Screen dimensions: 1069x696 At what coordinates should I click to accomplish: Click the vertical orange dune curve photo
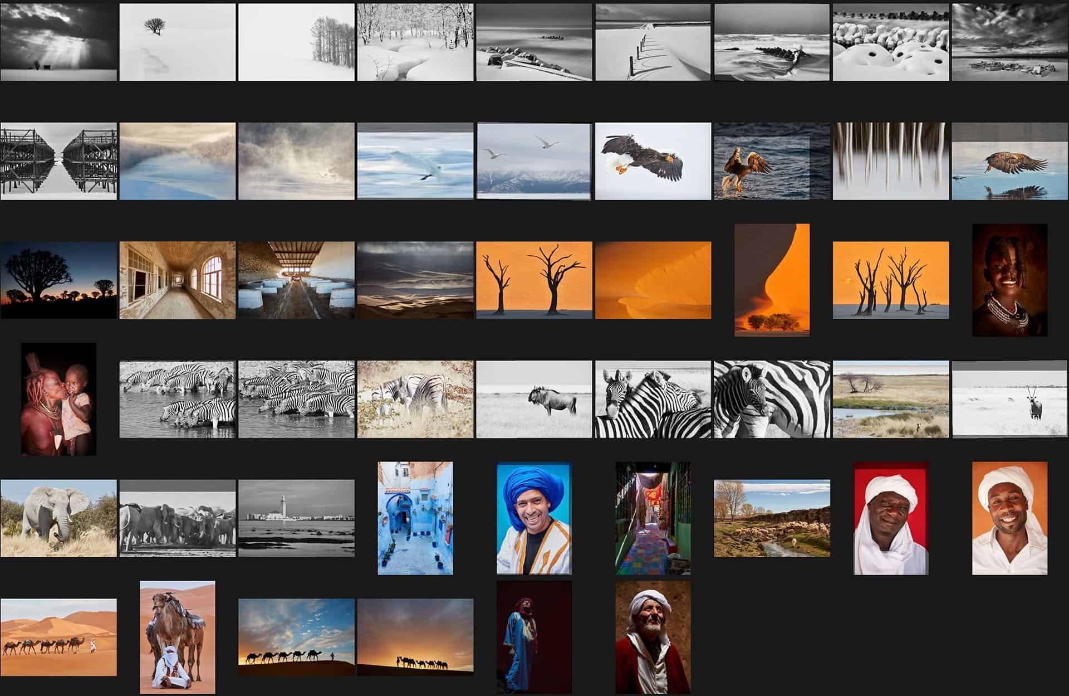tap(772, 280)
